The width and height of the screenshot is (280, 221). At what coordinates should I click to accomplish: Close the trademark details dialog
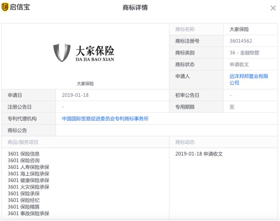[x=273, y=8]
